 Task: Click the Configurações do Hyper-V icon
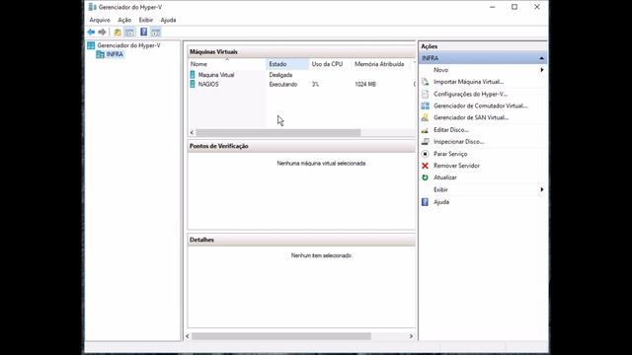(425, 94)
